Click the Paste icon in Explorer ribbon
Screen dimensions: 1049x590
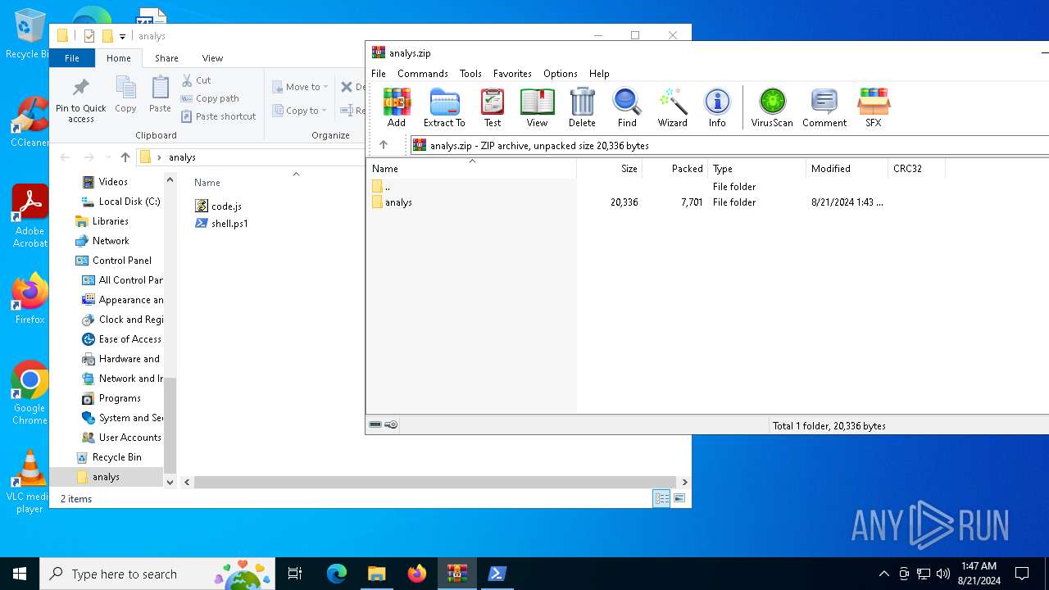pos(160,95)
